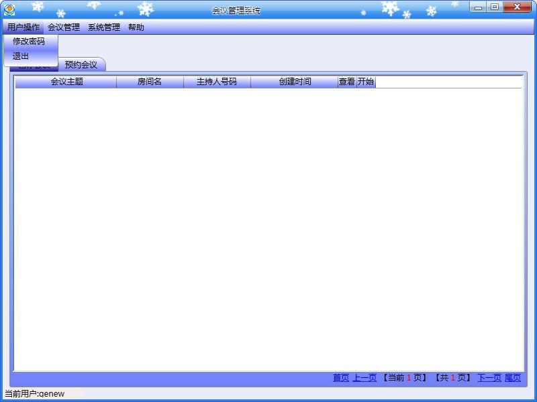The image size is (537, 402).
Task: Select 修改密码 from the open menu
Action: [27, 42]
